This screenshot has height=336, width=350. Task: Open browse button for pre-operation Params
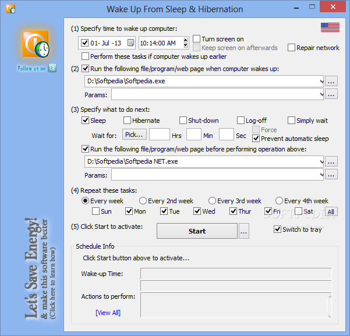pos(331,175)
